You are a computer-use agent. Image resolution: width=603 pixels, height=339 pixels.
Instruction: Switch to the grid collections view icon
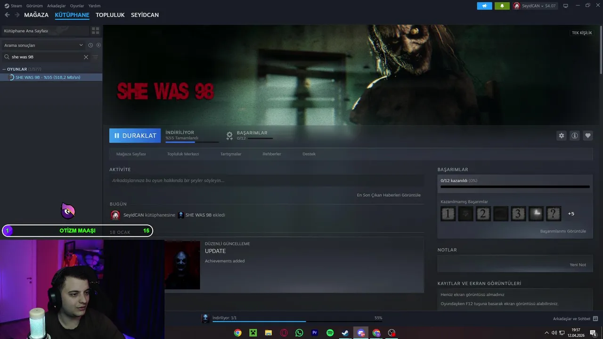coord(96,31)
